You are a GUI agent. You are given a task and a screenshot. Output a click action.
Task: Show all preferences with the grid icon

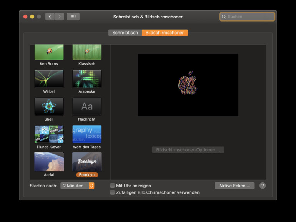[x=73, y=17]
